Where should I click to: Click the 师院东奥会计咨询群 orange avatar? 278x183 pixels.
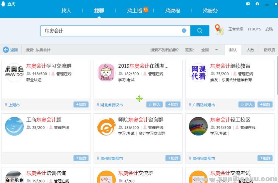(106, 126)
